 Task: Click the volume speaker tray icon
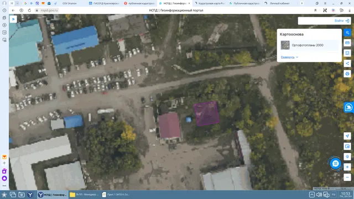319,195
